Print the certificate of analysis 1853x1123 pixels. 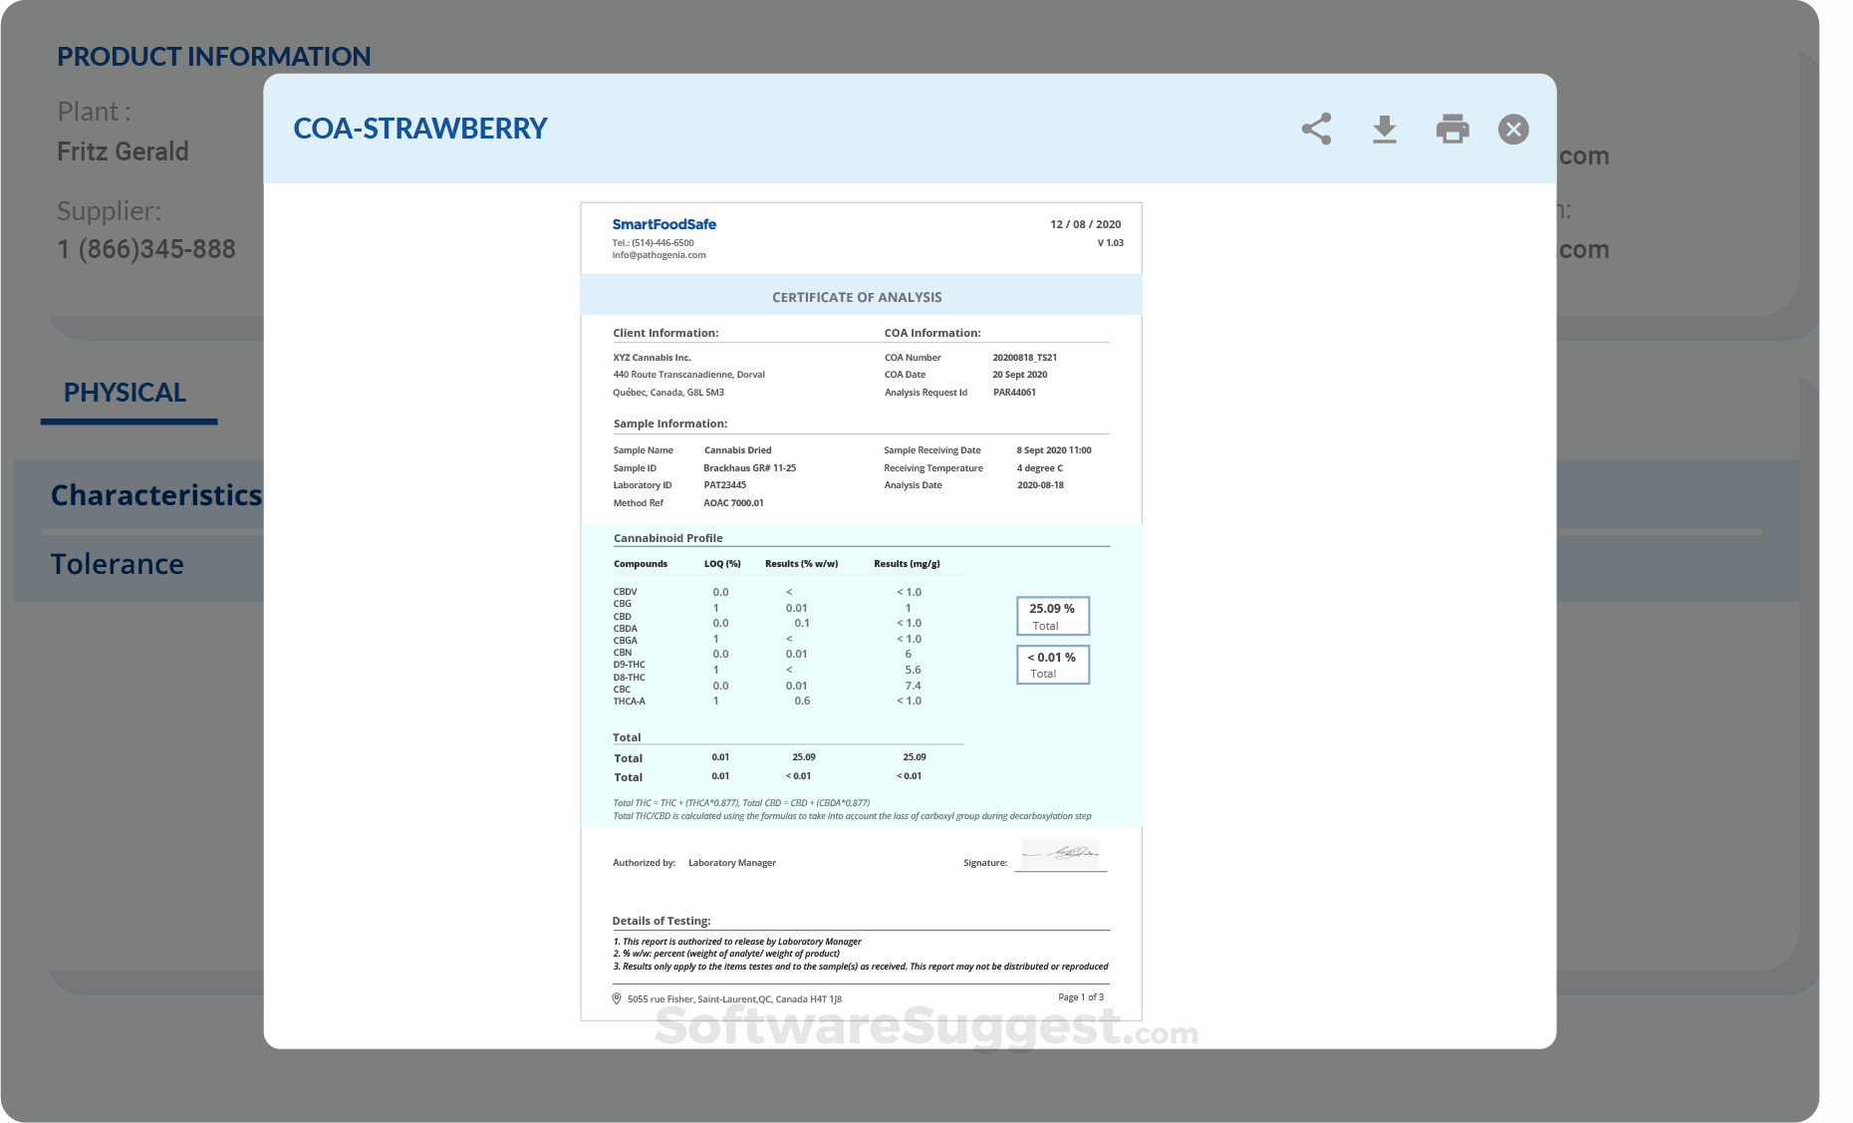(1452, 129)
